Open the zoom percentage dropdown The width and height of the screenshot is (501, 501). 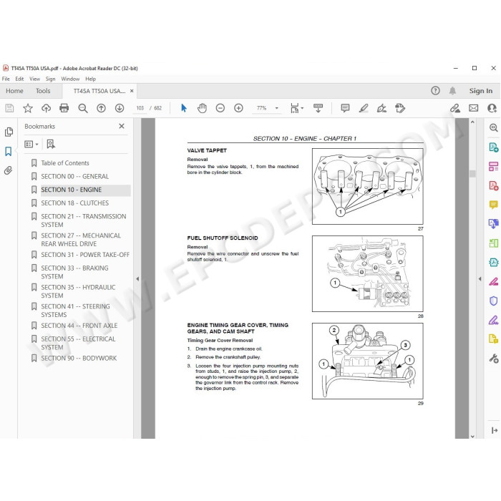point(277,108)
